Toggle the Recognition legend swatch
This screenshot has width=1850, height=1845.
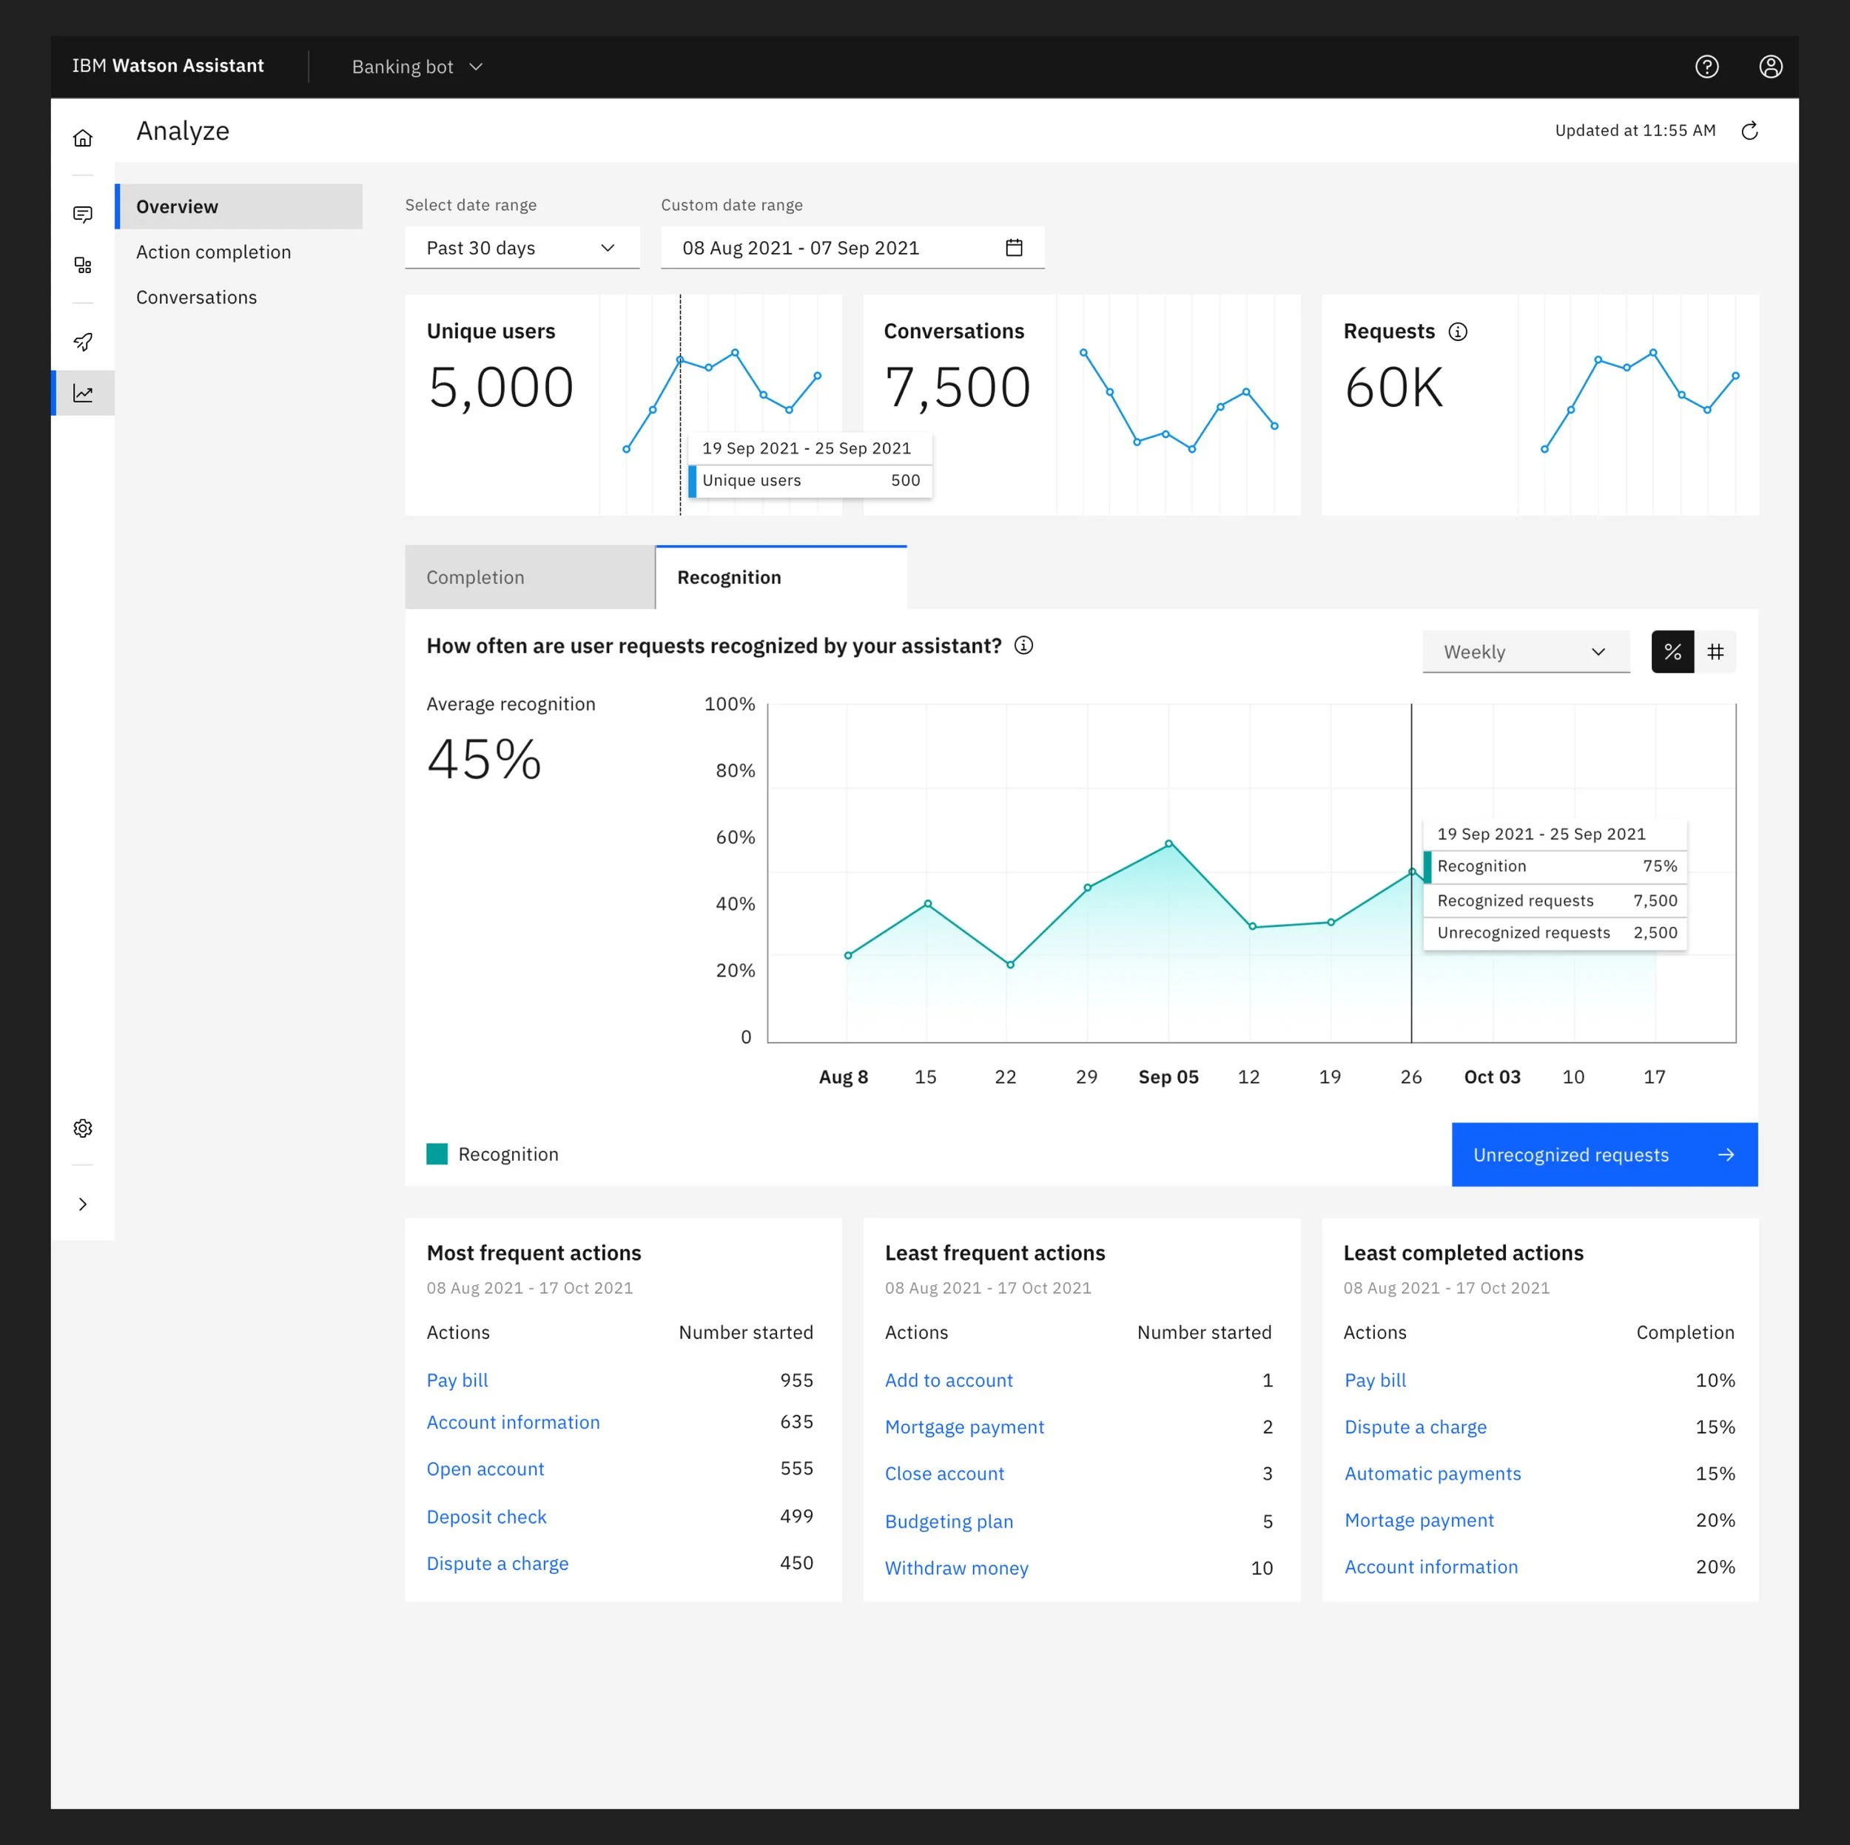437,1154
